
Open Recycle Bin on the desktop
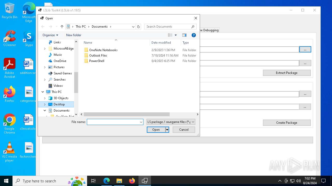pos(10,11)
